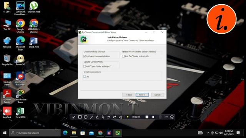Viewport: 246px width, 138px height.
Task: Enable Add "bin" folder to the PATH
Action: (x=123, y=56)
